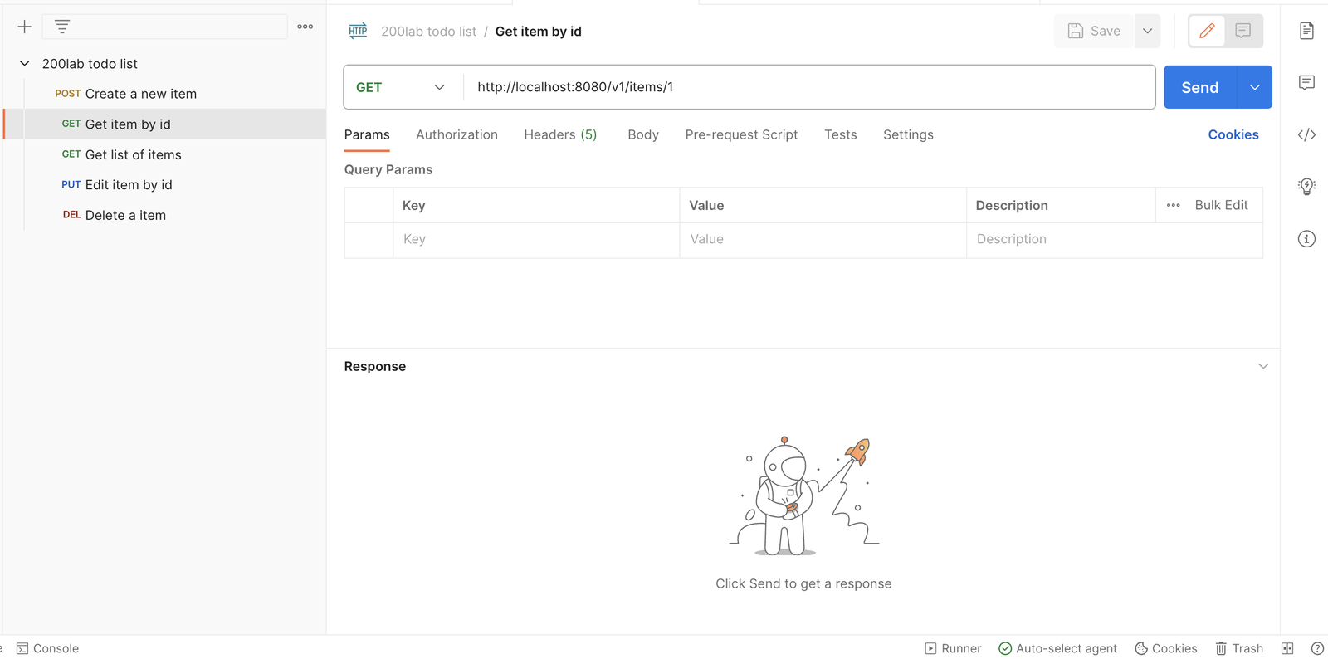Open the Documentation icon in right sidebar
This screenshot has height=659, width=1328.
1306,31
